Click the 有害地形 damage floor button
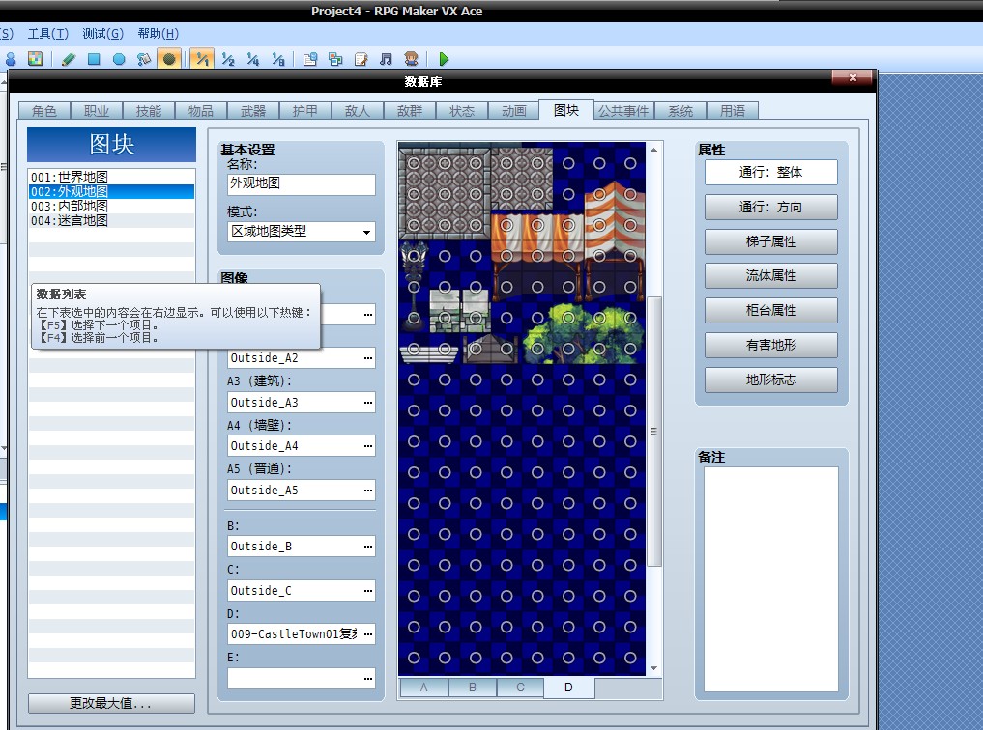 [x=770, y=345]
